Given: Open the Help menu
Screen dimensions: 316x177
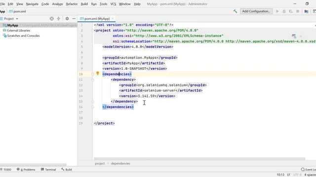Looking at the screenshot, I should tap(137, 4).
